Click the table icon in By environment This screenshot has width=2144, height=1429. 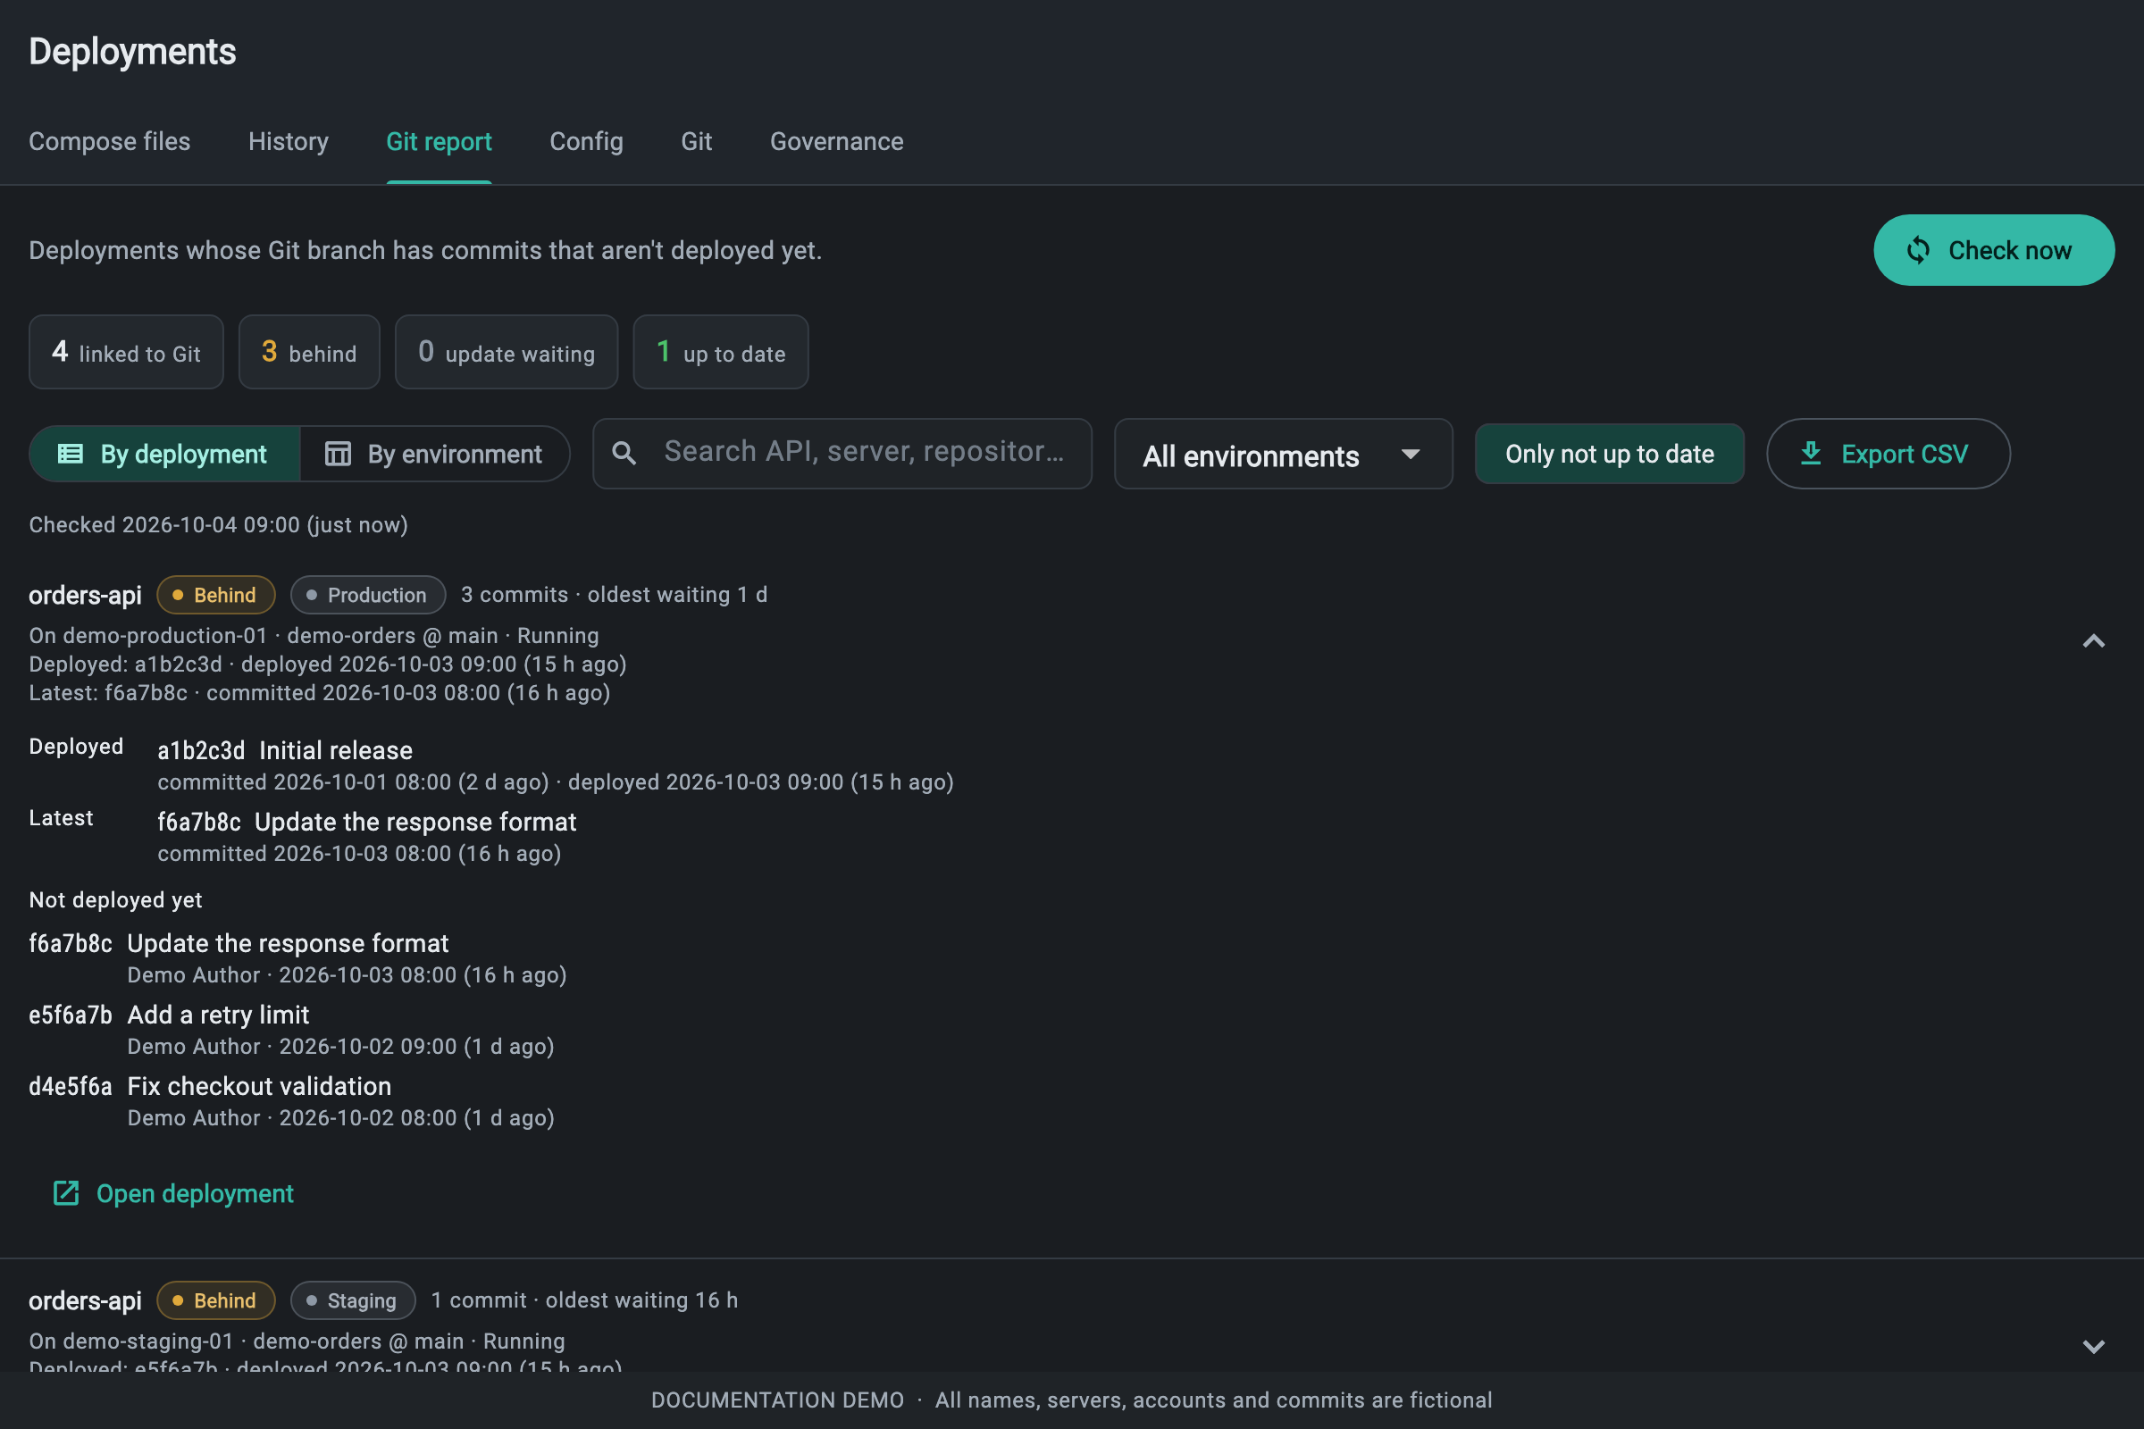coord(339,454)
